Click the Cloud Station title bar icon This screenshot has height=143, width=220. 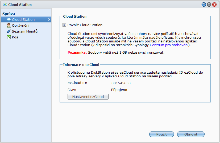[5, 4]
